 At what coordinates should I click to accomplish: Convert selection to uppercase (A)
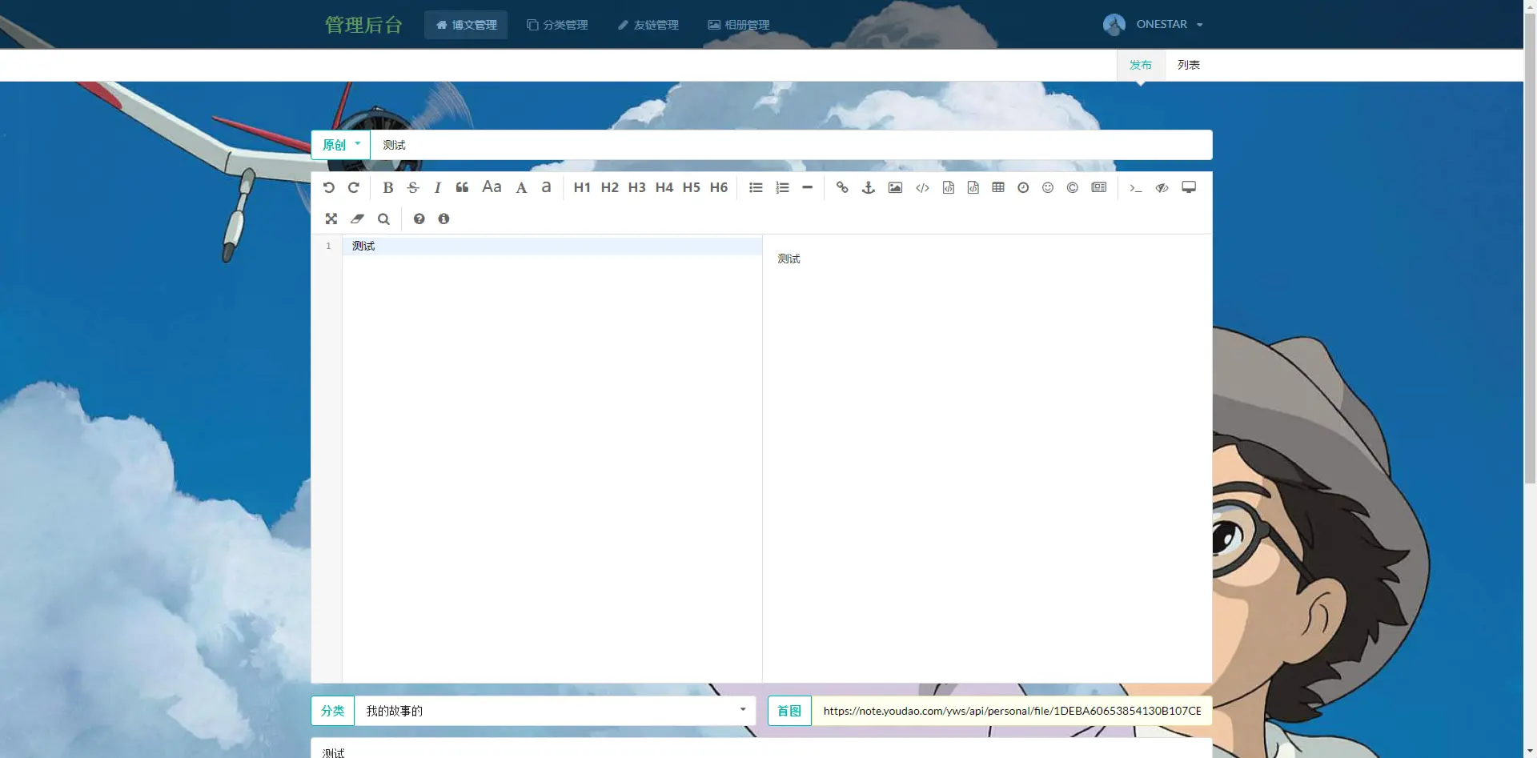coord(521,187)
